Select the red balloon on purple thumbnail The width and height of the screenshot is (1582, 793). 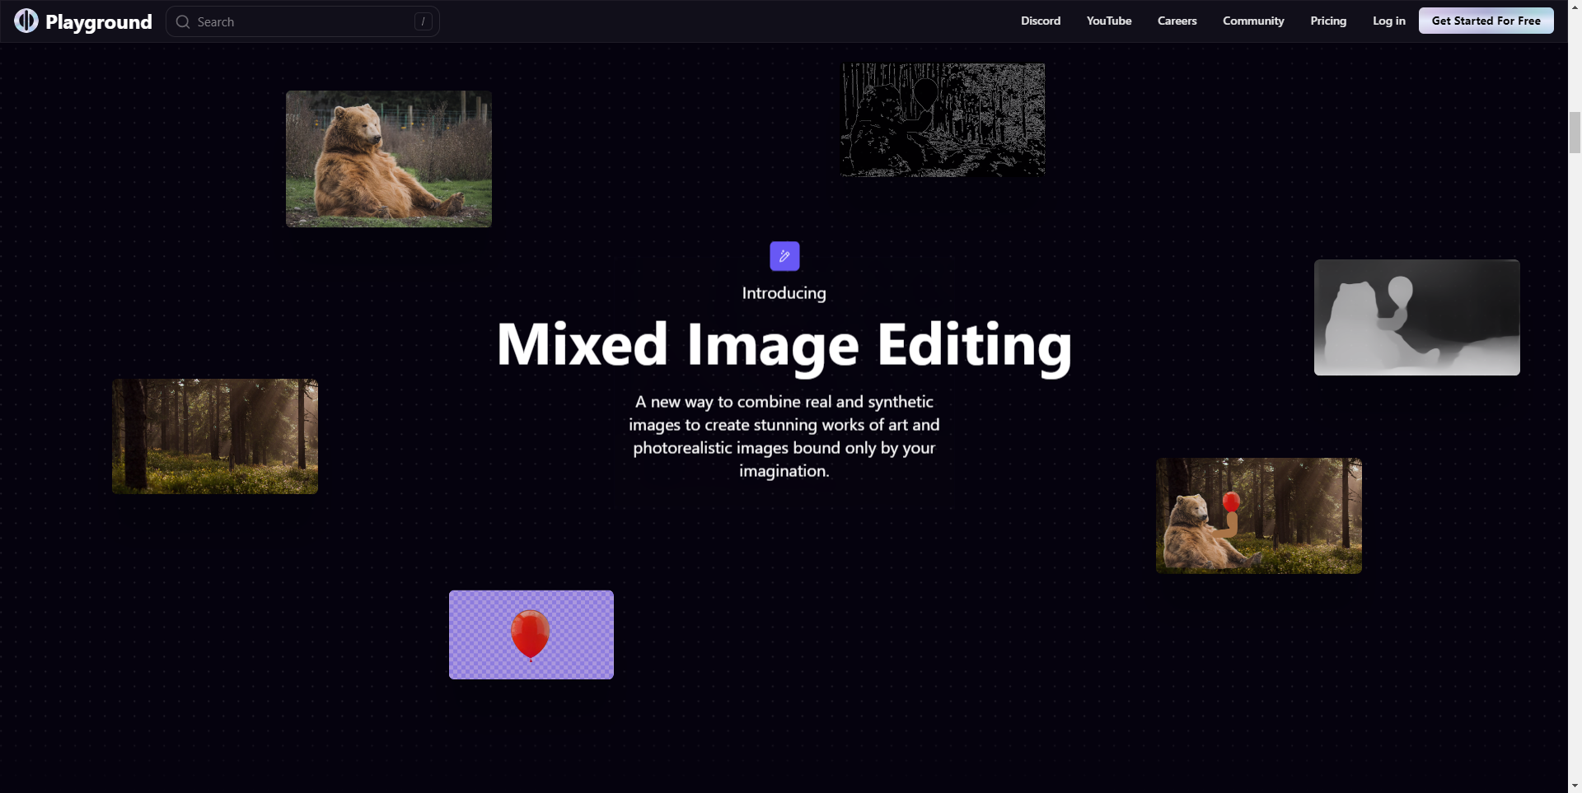[531, 635]
